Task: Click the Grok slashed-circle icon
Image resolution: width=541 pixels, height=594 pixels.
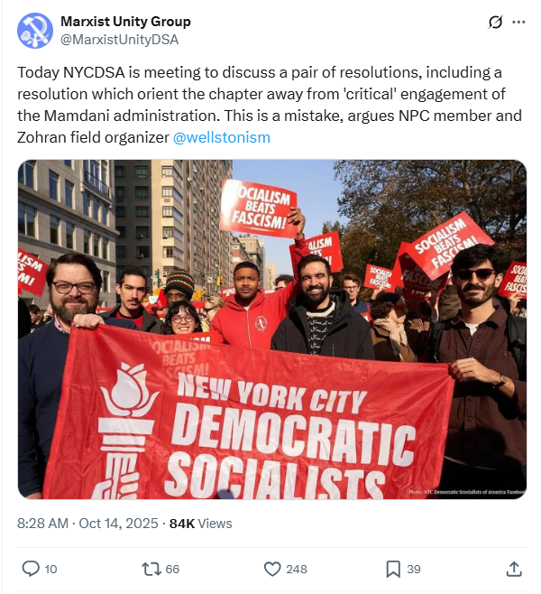Action: pyautogui.click(x=495, y=23)
